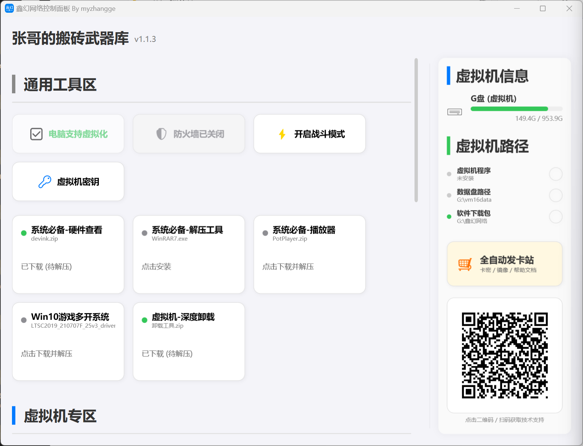Screen dimensions: 583x446
Task: Click the shopping cart icon on 全自动发卡站
Action: (465, 265)
